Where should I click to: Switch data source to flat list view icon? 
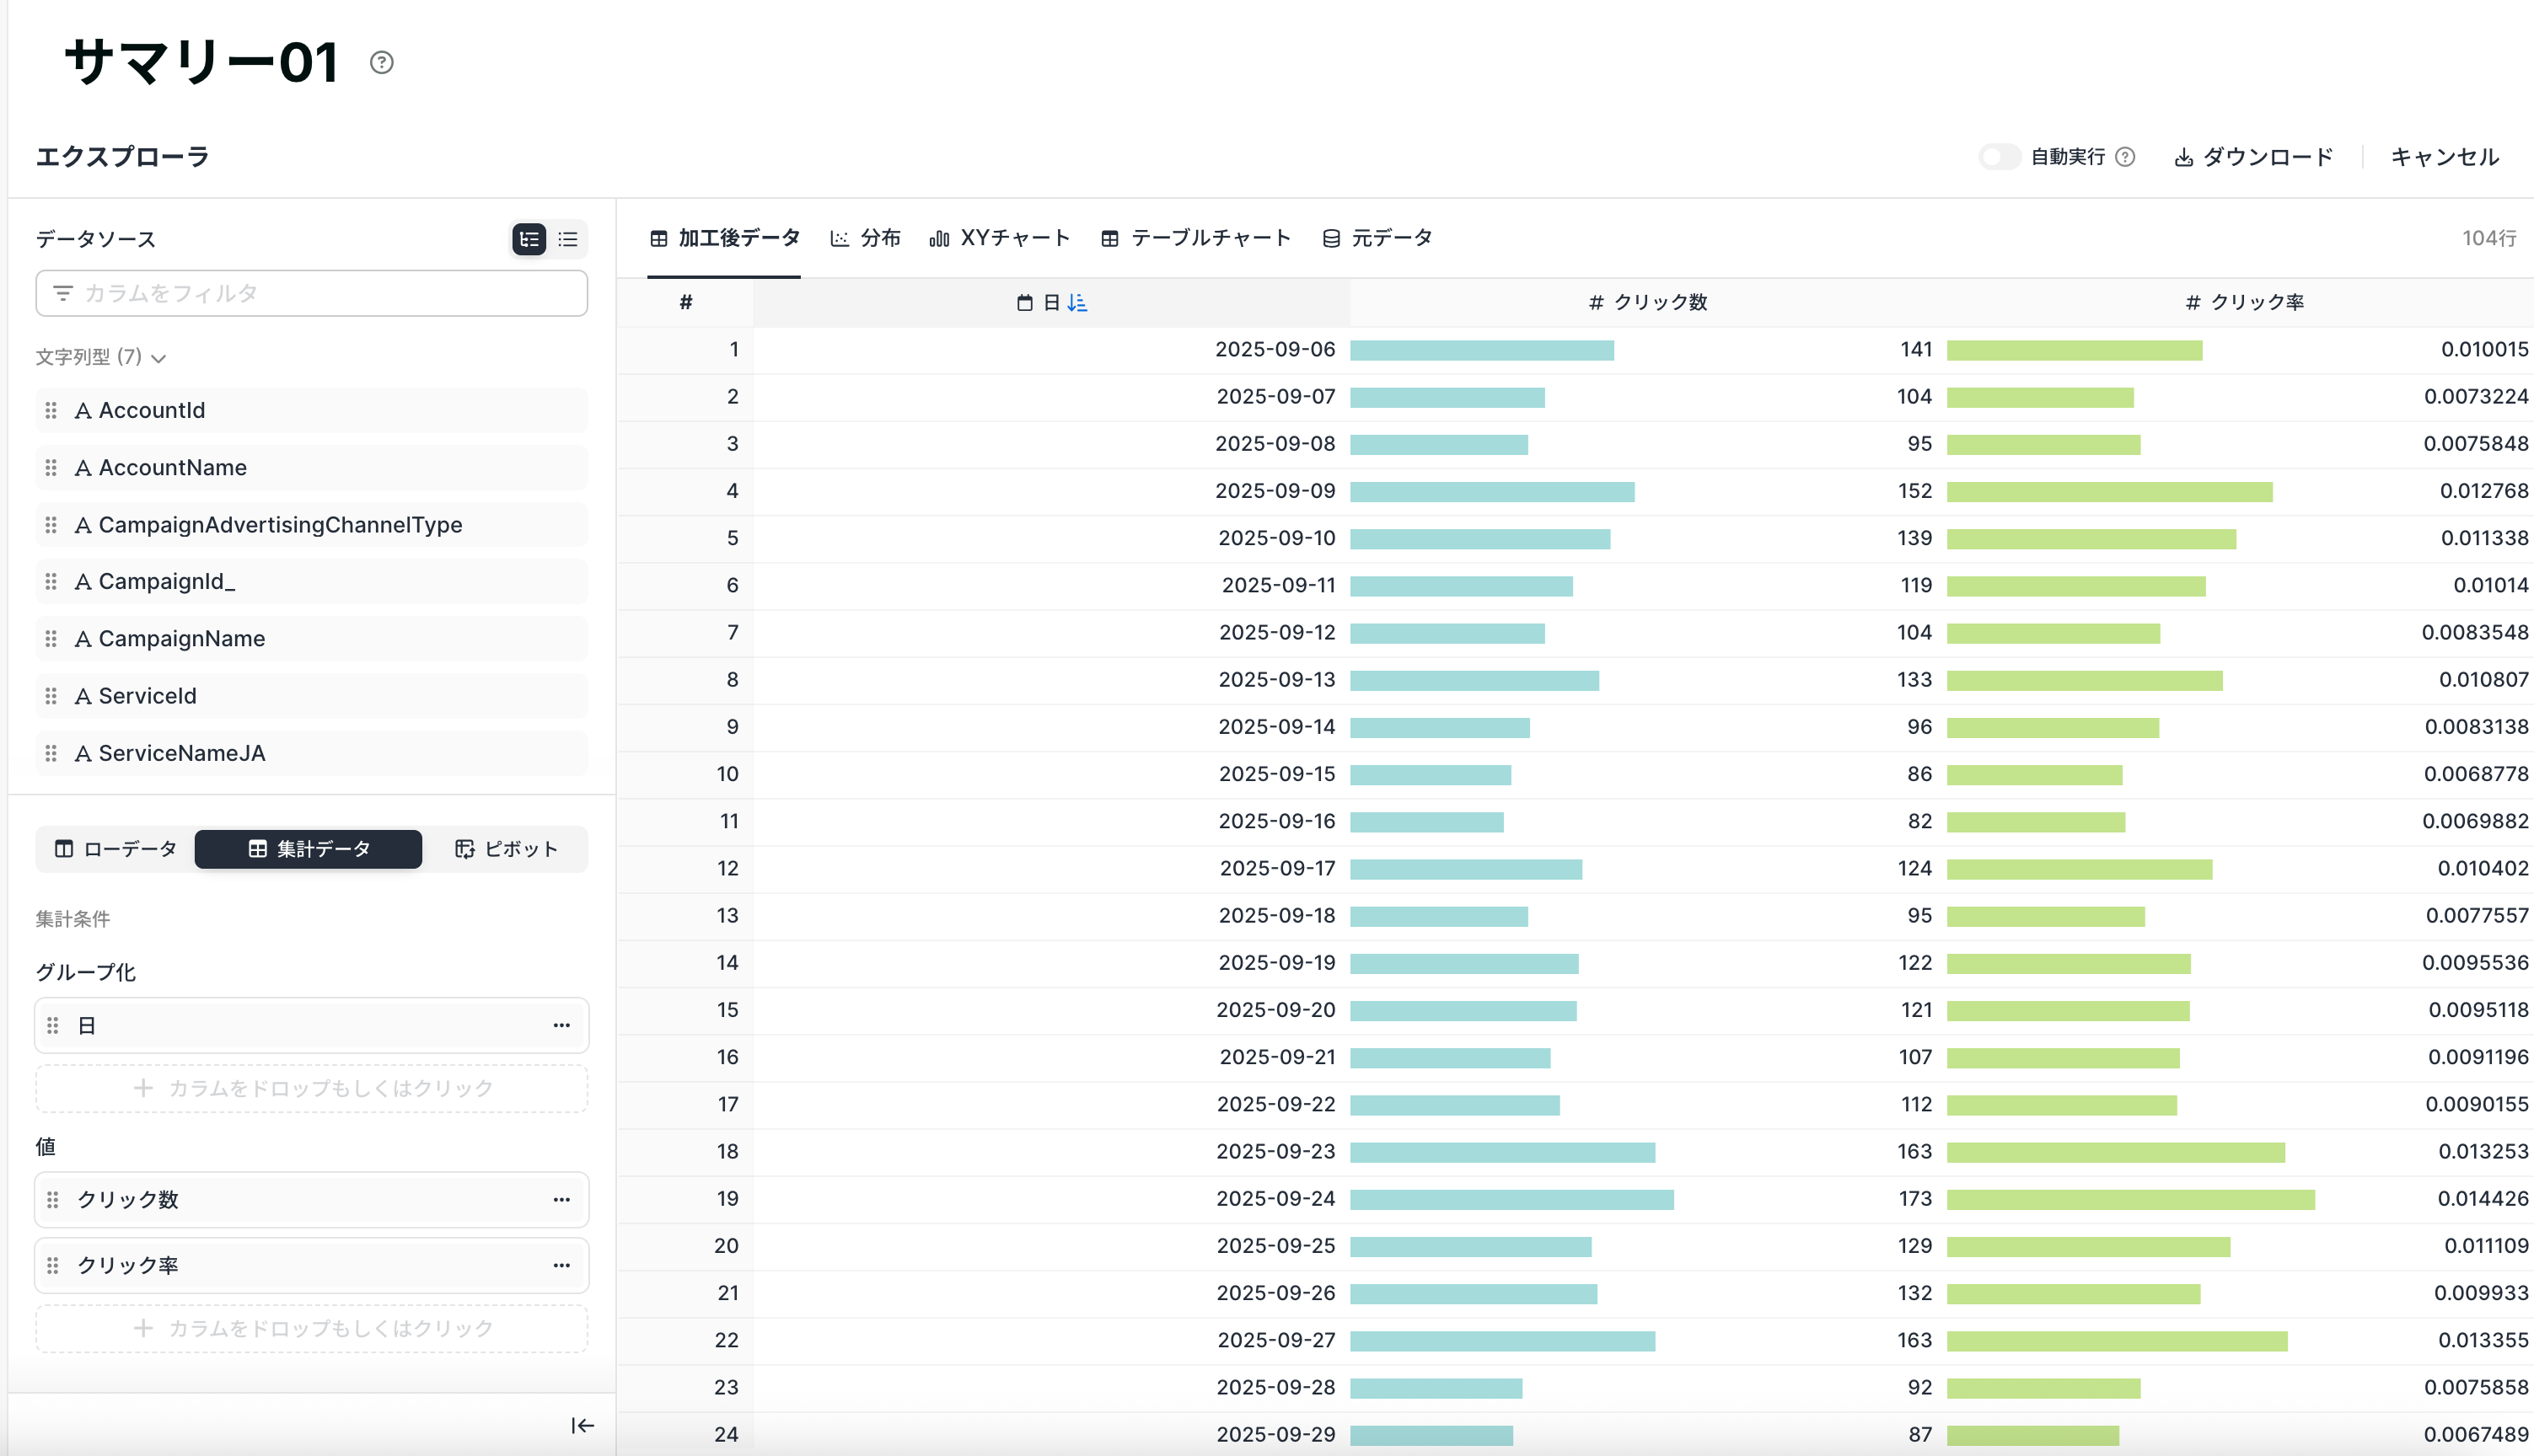568,239
